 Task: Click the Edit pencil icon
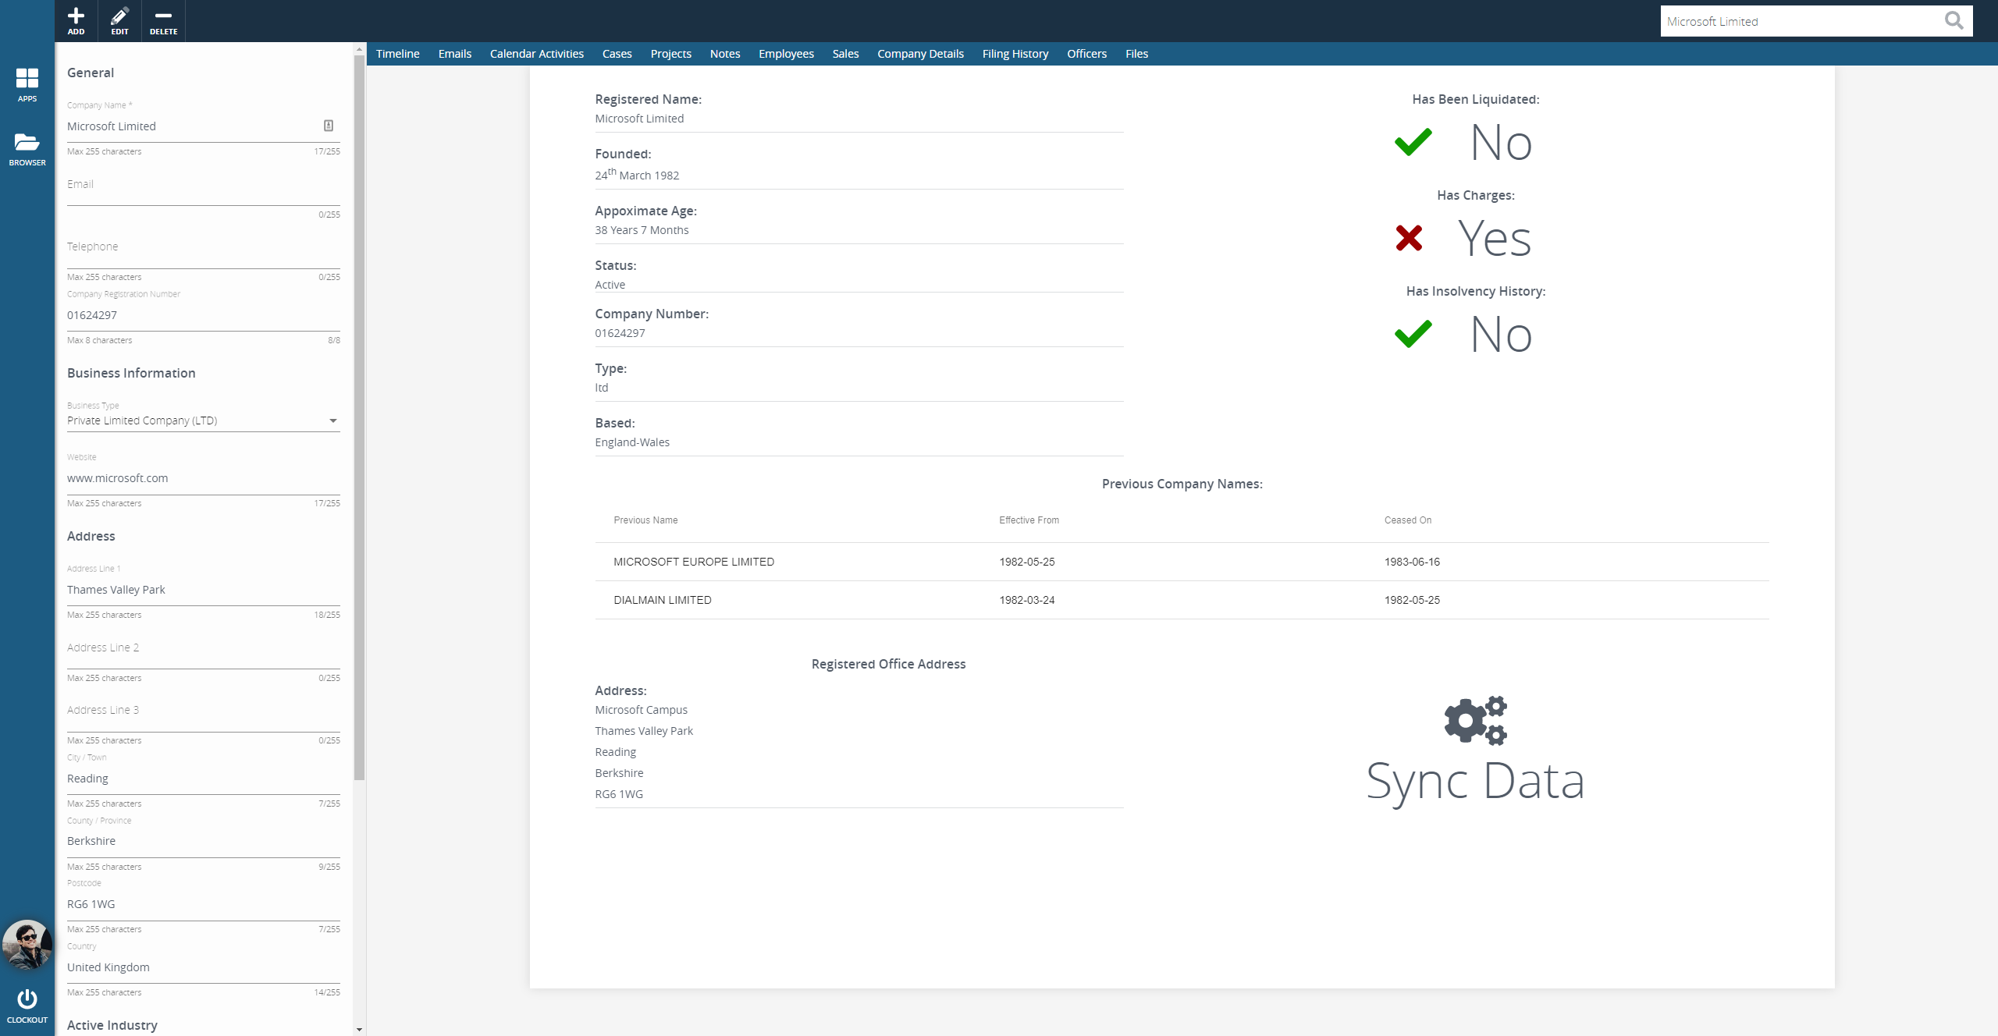click(119, 16)
